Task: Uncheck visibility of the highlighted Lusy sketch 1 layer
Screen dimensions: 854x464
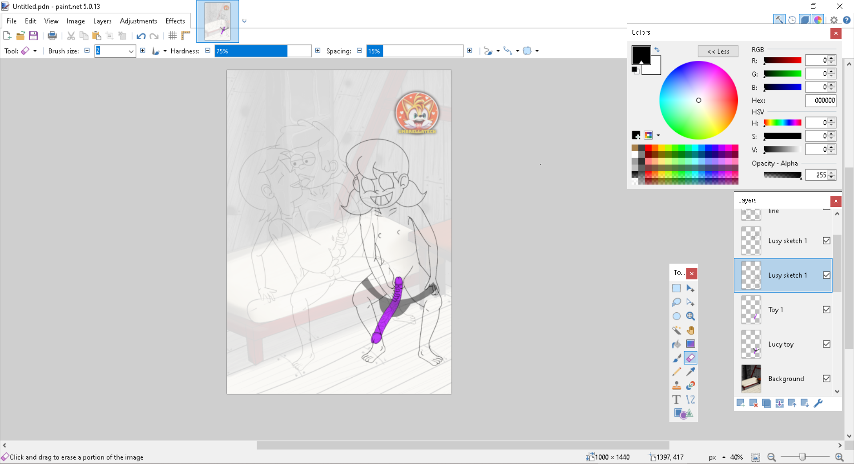Action: (826, 275)
